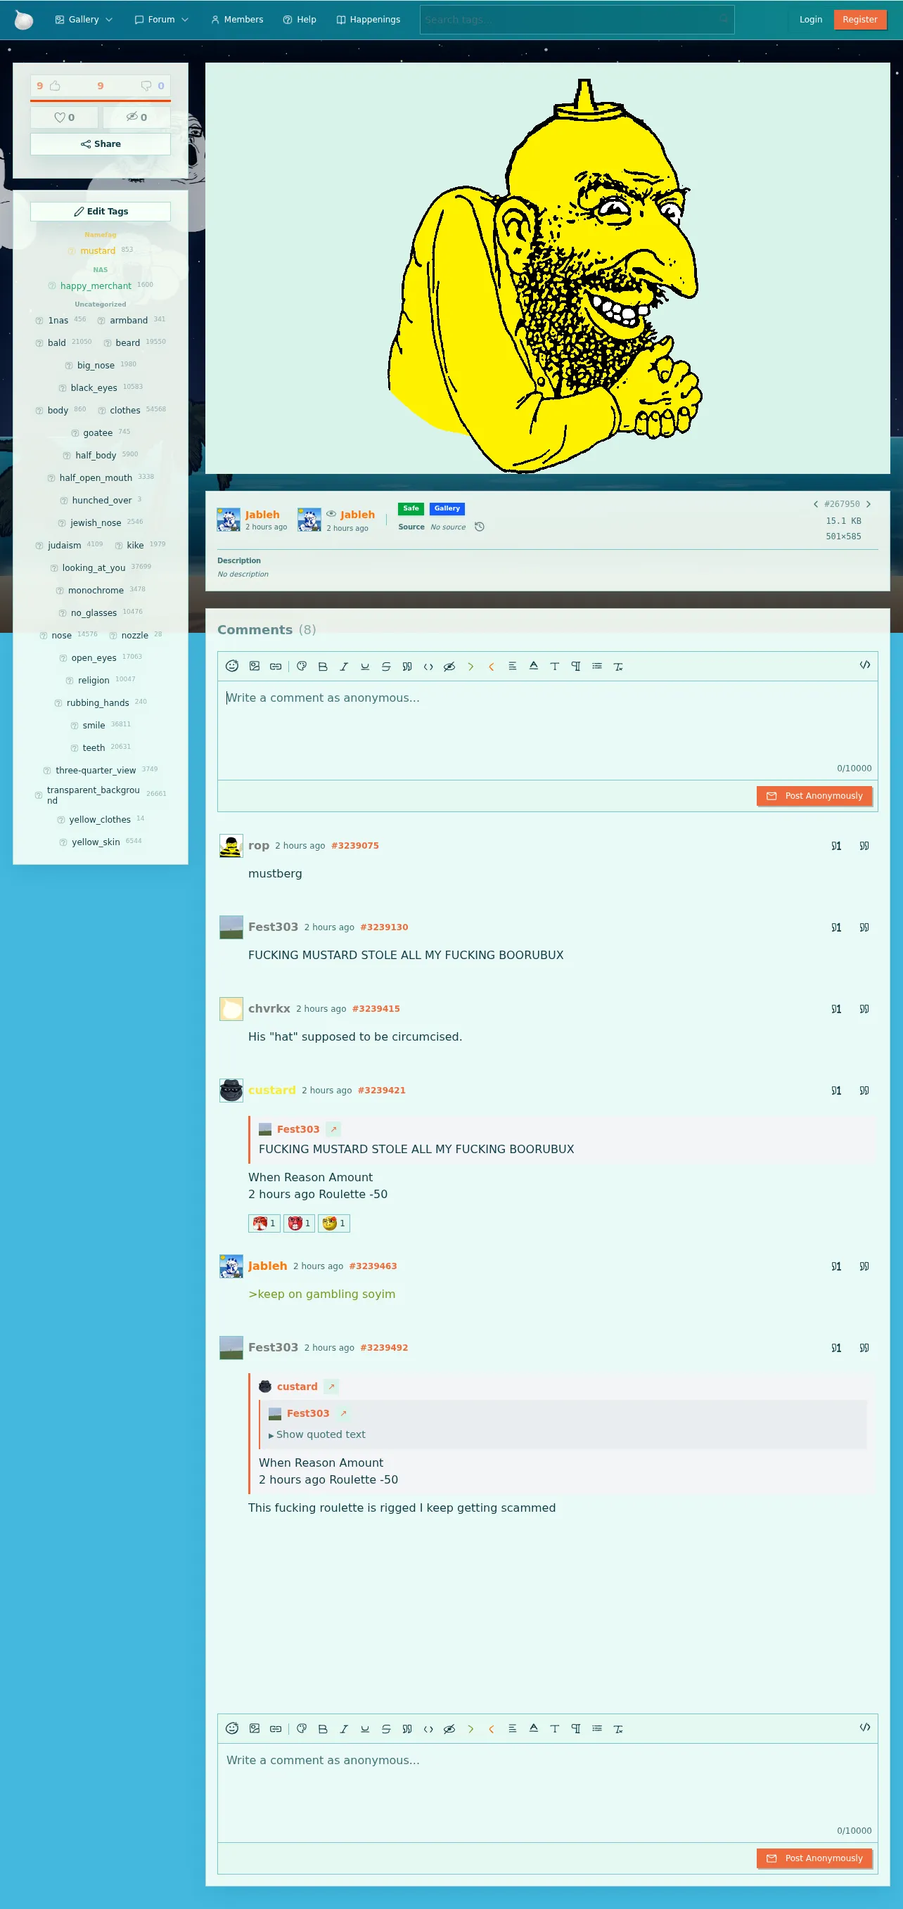Screen dimensions: 903x1909
Task: Focus the upper comment text area
Action: [547, 730]
